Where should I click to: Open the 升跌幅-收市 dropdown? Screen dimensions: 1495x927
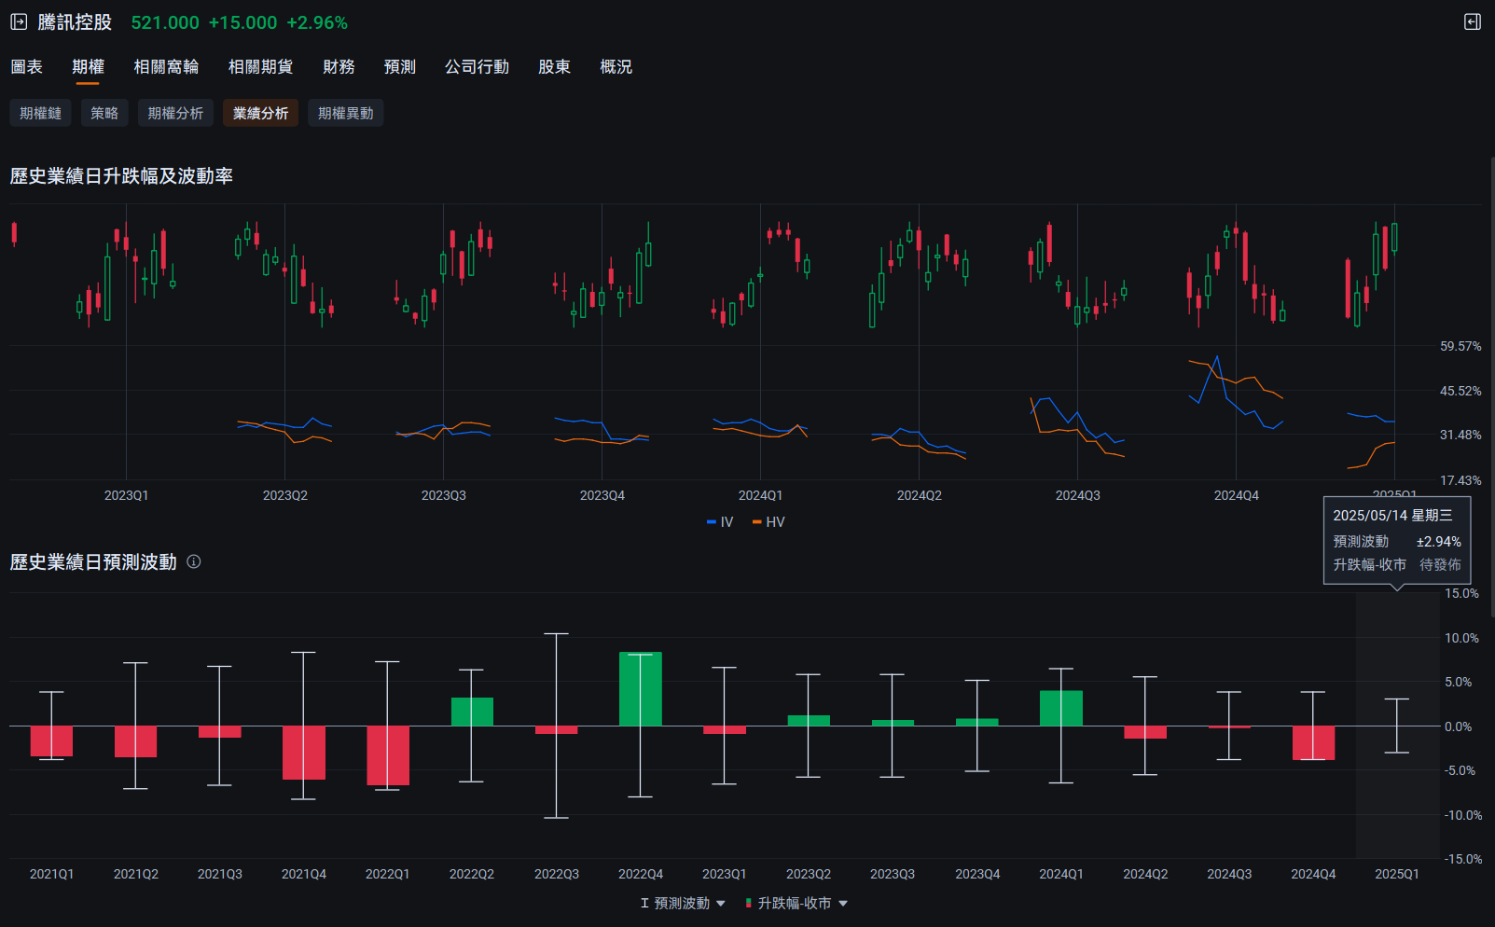coord(842,903)
